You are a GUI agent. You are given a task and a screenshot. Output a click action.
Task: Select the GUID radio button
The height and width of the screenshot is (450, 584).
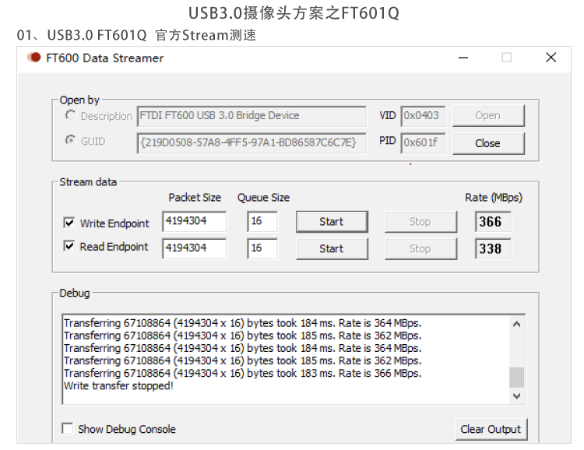click(x=70, y=140)
